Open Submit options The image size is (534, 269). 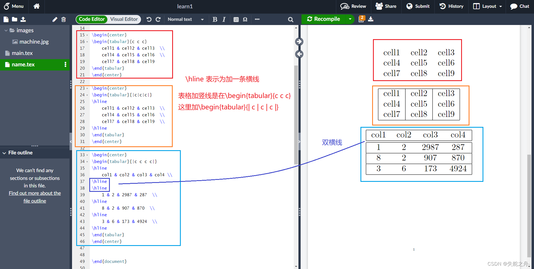point(418,6)
